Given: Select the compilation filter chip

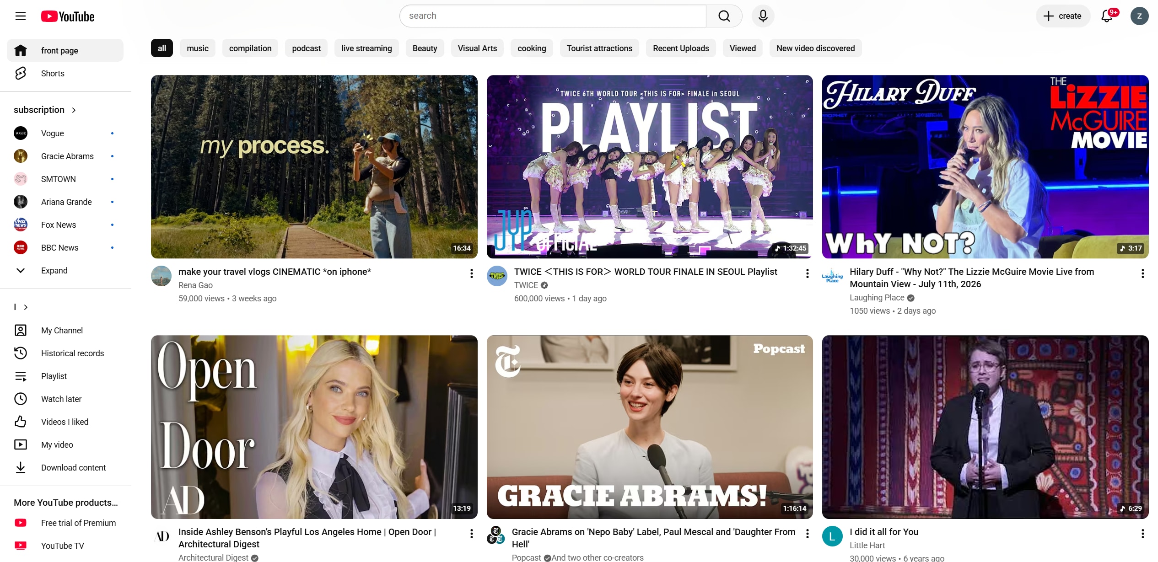Looking at the screenshot, I should (x=250, y=48).
